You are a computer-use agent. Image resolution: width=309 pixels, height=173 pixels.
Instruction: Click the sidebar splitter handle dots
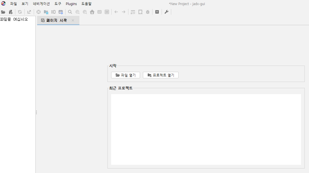[x=36, y=113]
